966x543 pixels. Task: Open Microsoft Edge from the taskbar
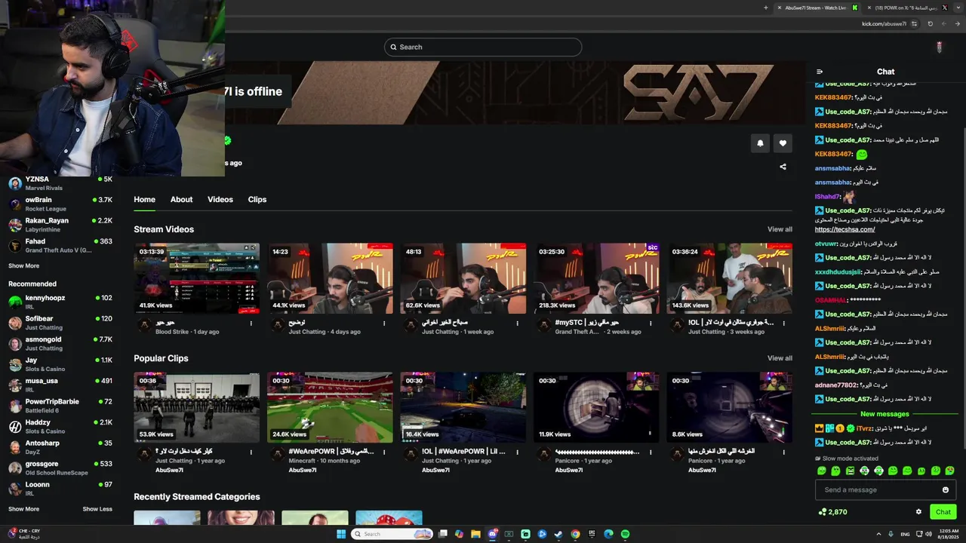pos(608,534)
